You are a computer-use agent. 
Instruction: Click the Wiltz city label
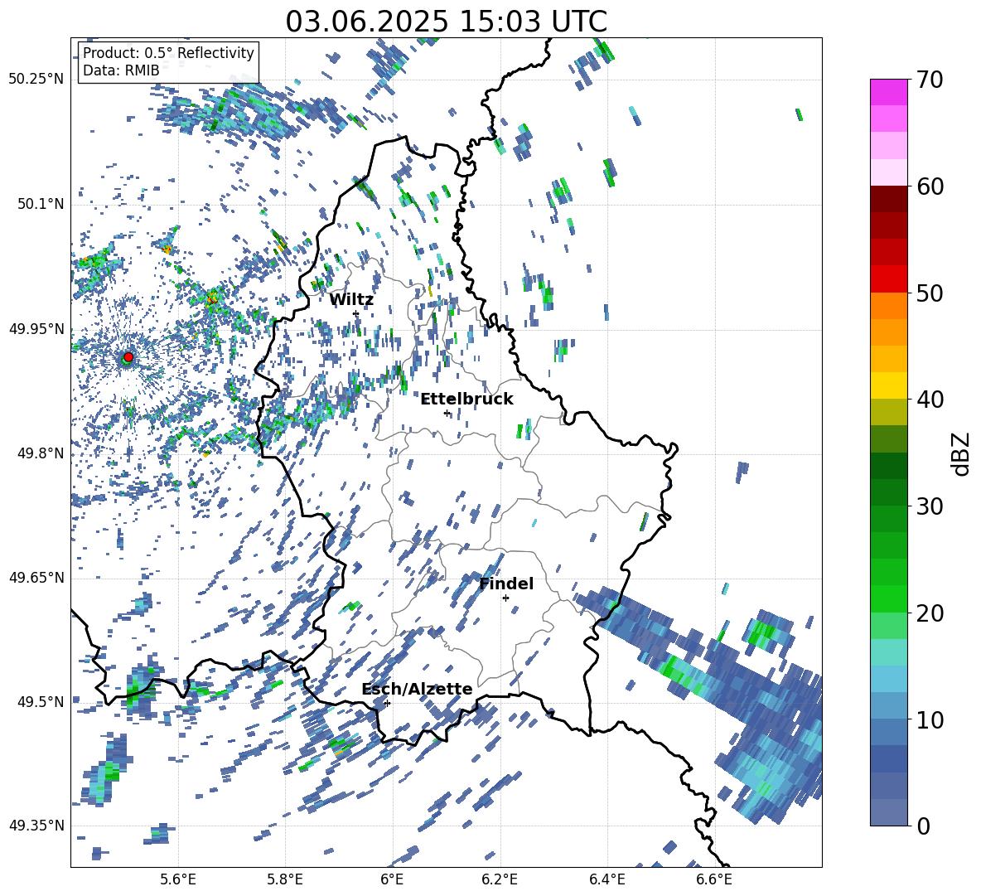click(351, 300)
